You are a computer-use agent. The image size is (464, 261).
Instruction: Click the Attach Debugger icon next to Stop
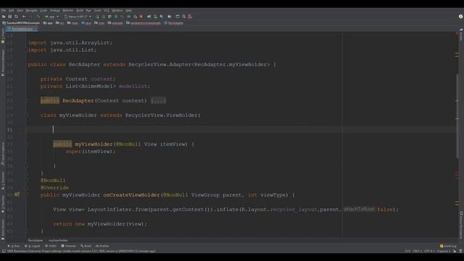tap(136, 17)
